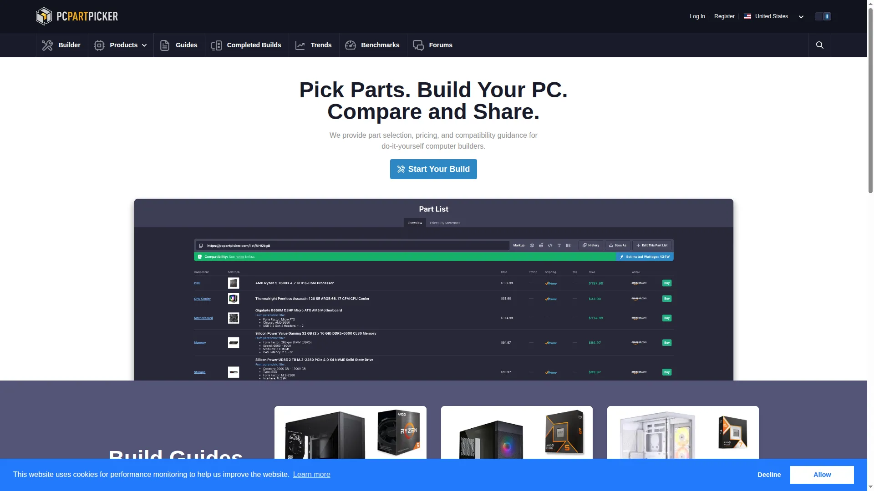Open the white case build guide card
This screenshot has height=491, width=874.
coord(683,432)
